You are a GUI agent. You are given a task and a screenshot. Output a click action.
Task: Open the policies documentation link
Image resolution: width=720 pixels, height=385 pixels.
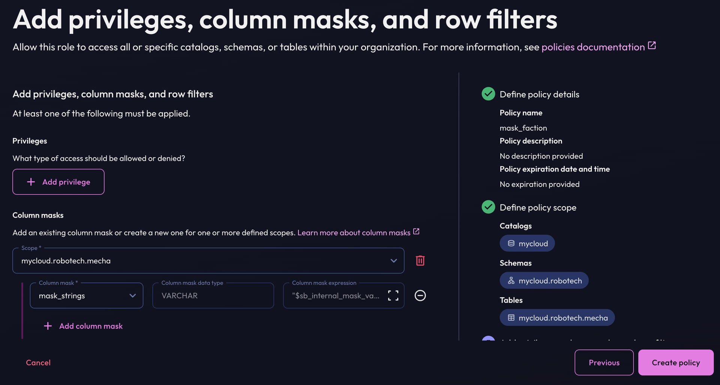tap(593, 47)
